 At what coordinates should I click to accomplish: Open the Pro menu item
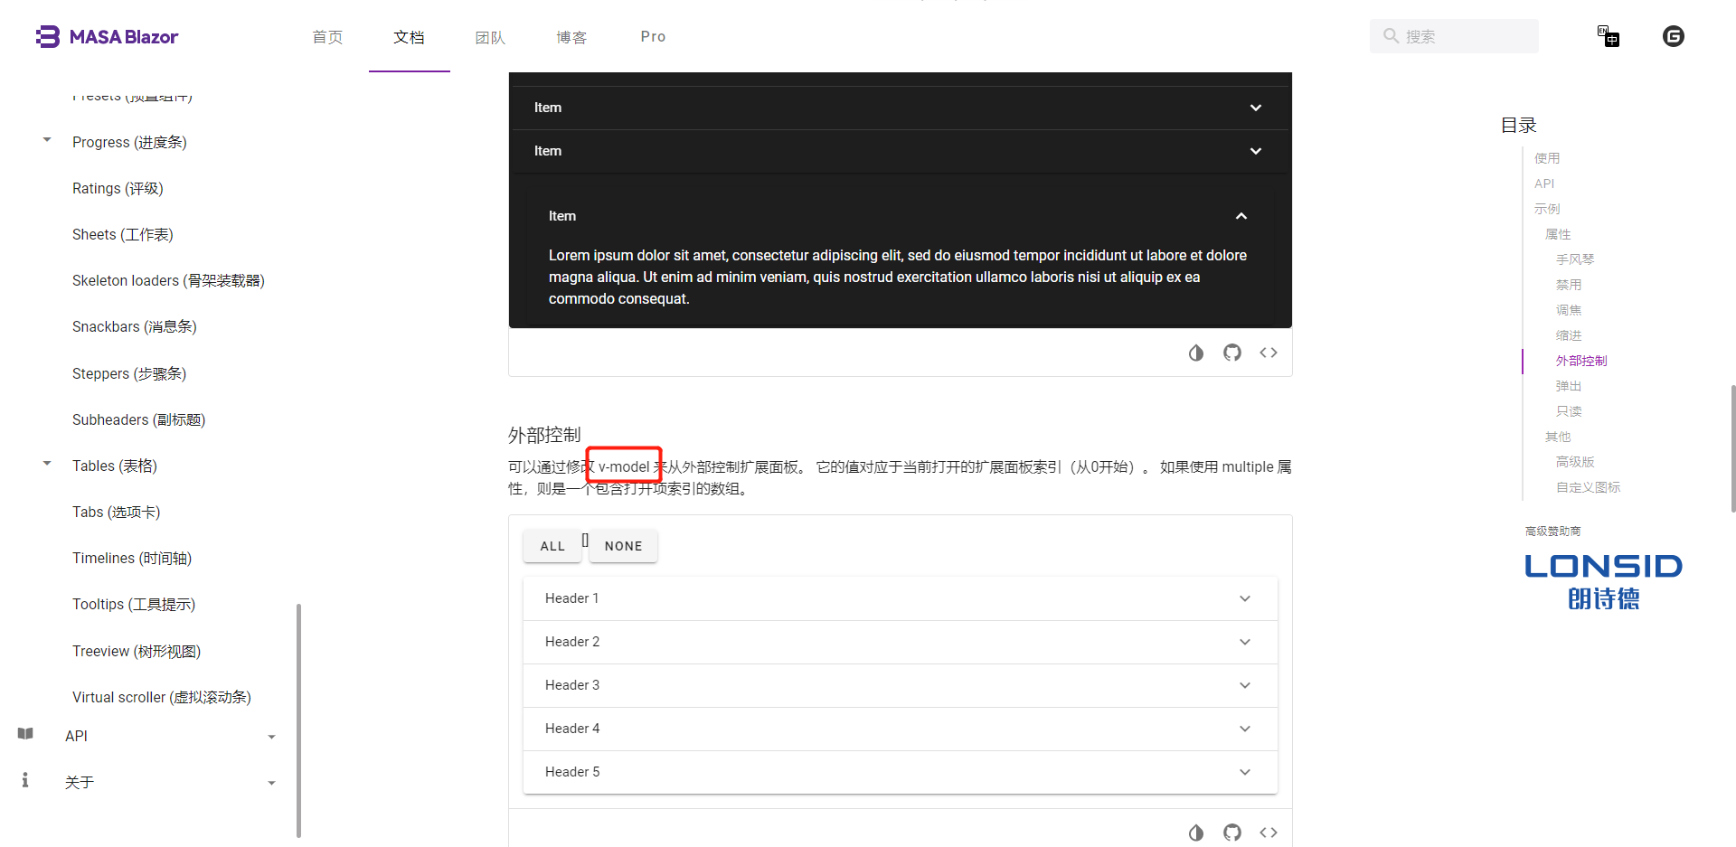tap(652, 36)
